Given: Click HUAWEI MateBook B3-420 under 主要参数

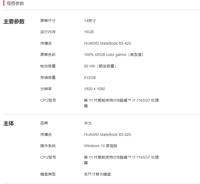Looking at the screenshot, I should [x=107, y=43].
